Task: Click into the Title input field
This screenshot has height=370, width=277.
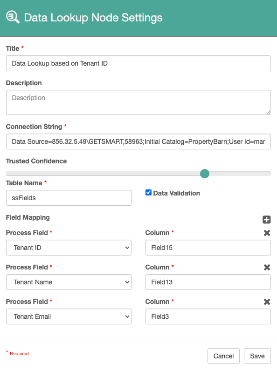Action: pyautogui.click(x=138, y=63)
